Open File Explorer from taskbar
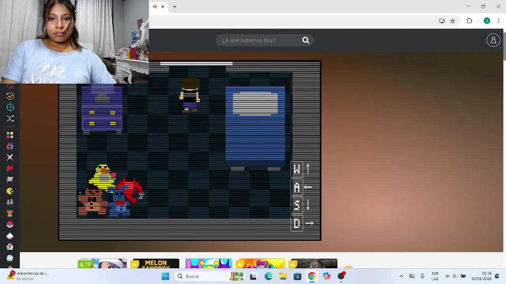The height and width of the screenshot is (284, 506). 283,276
